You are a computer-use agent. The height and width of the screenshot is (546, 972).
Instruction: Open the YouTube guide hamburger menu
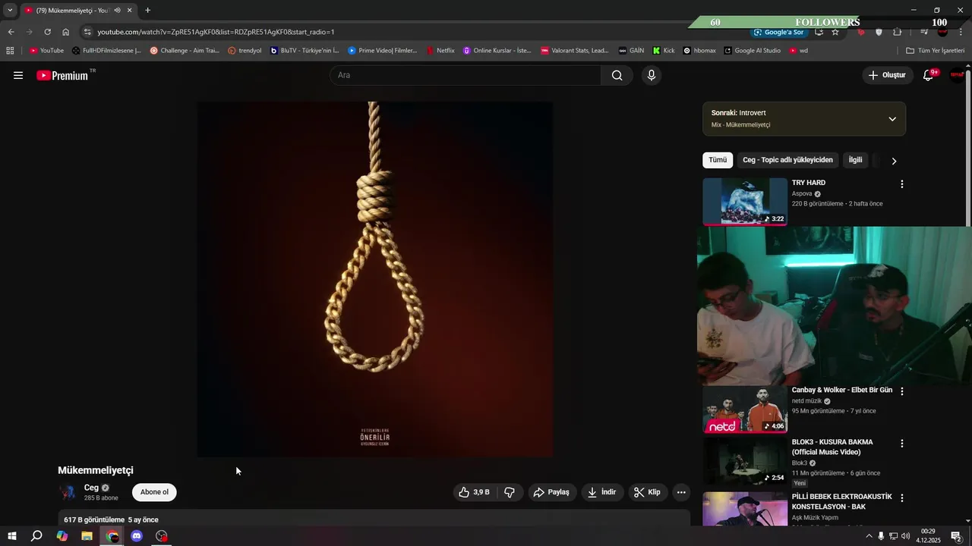click(x=18, y=75)
